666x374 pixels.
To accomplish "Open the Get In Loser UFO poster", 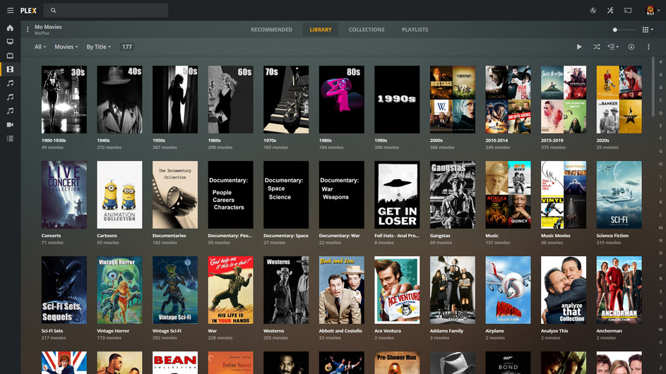I will pos(397,195).
